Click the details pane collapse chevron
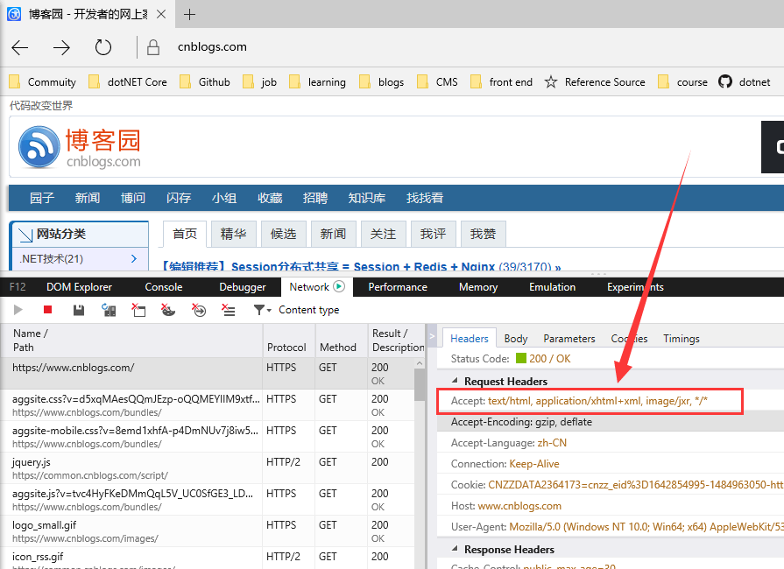The height and width of the screenshot is (569, 784). click(432, 336)
